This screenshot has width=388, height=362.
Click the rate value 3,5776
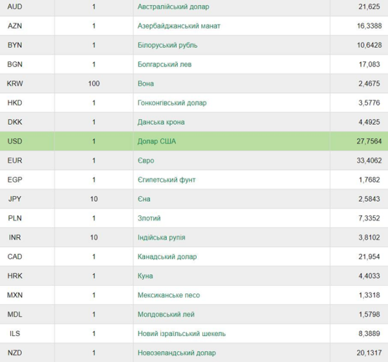tap(369, 103)
